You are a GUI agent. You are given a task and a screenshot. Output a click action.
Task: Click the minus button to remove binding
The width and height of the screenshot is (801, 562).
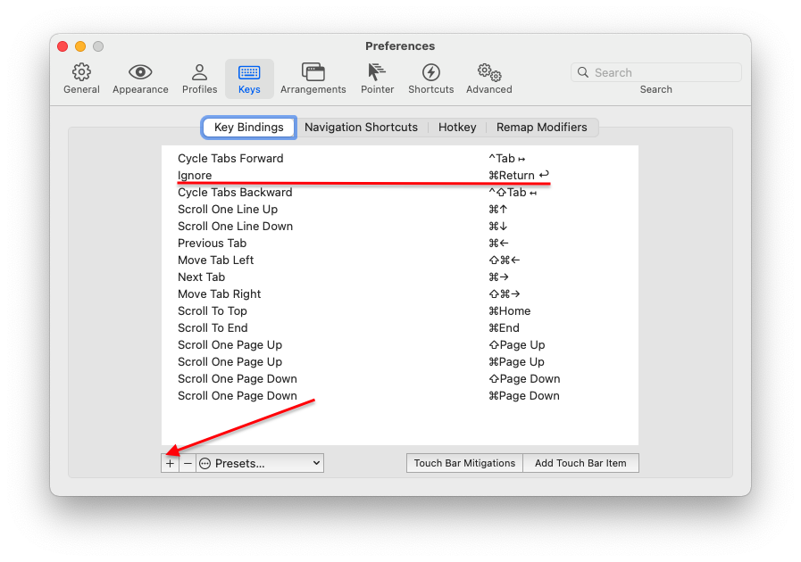point(188,464)
